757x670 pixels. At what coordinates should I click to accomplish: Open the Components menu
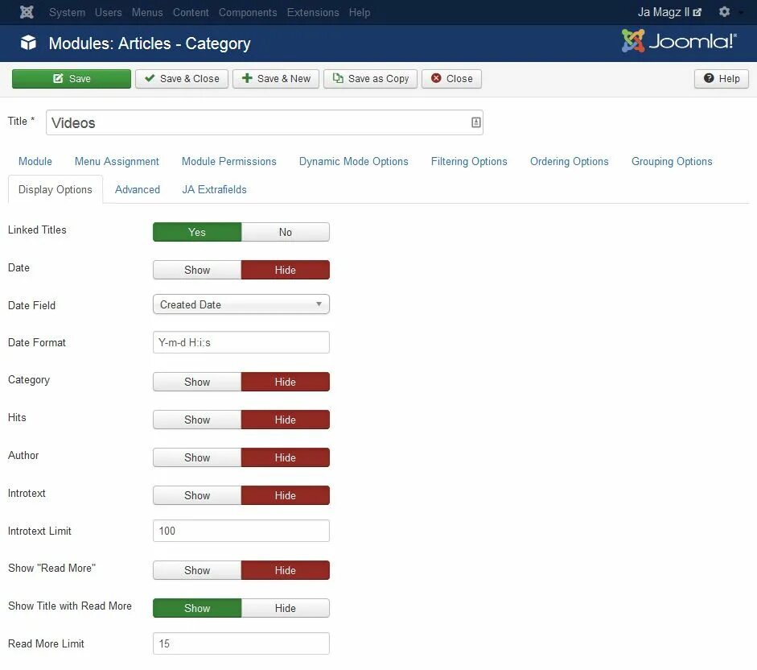pyautogui.click(x=248, y=13)
